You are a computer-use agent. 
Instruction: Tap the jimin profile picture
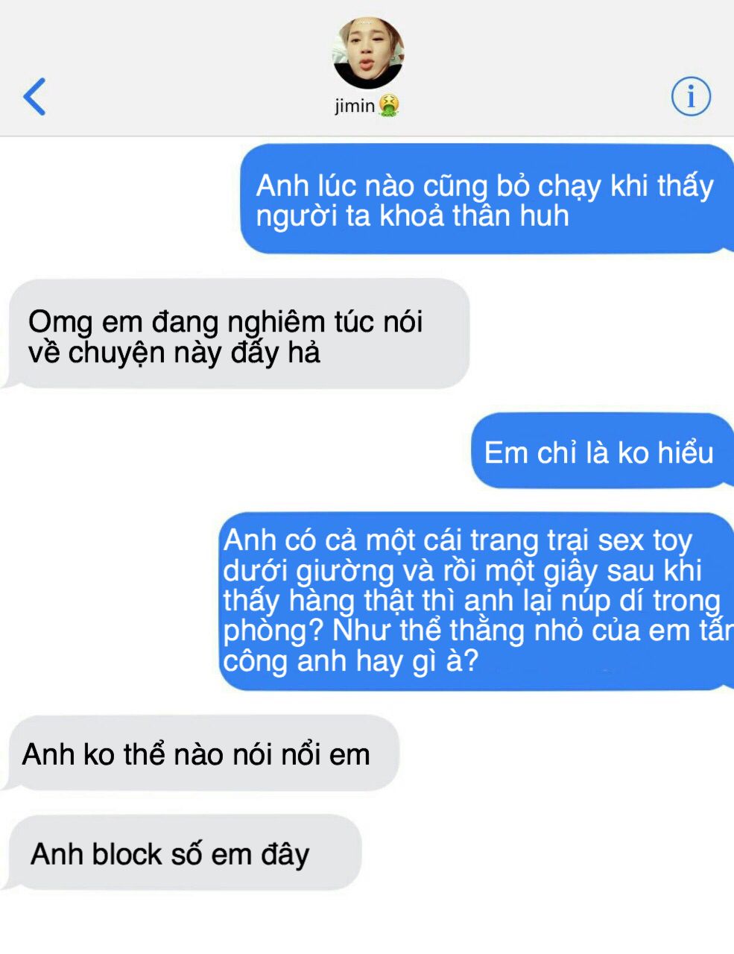click(x=367, y=54)
